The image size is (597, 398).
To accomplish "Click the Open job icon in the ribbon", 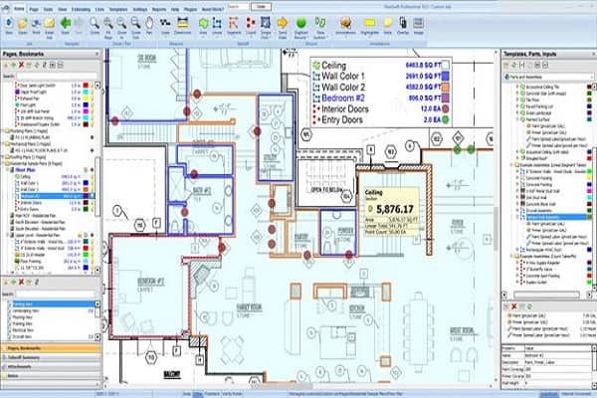I will 23,26.
